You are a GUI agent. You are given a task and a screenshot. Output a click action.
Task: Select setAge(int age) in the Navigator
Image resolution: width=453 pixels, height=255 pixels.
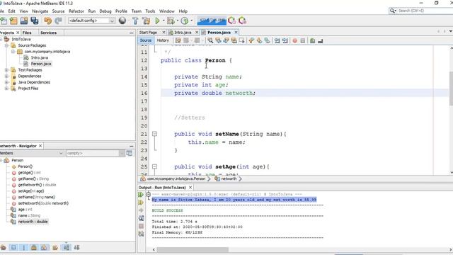[31, 191]
